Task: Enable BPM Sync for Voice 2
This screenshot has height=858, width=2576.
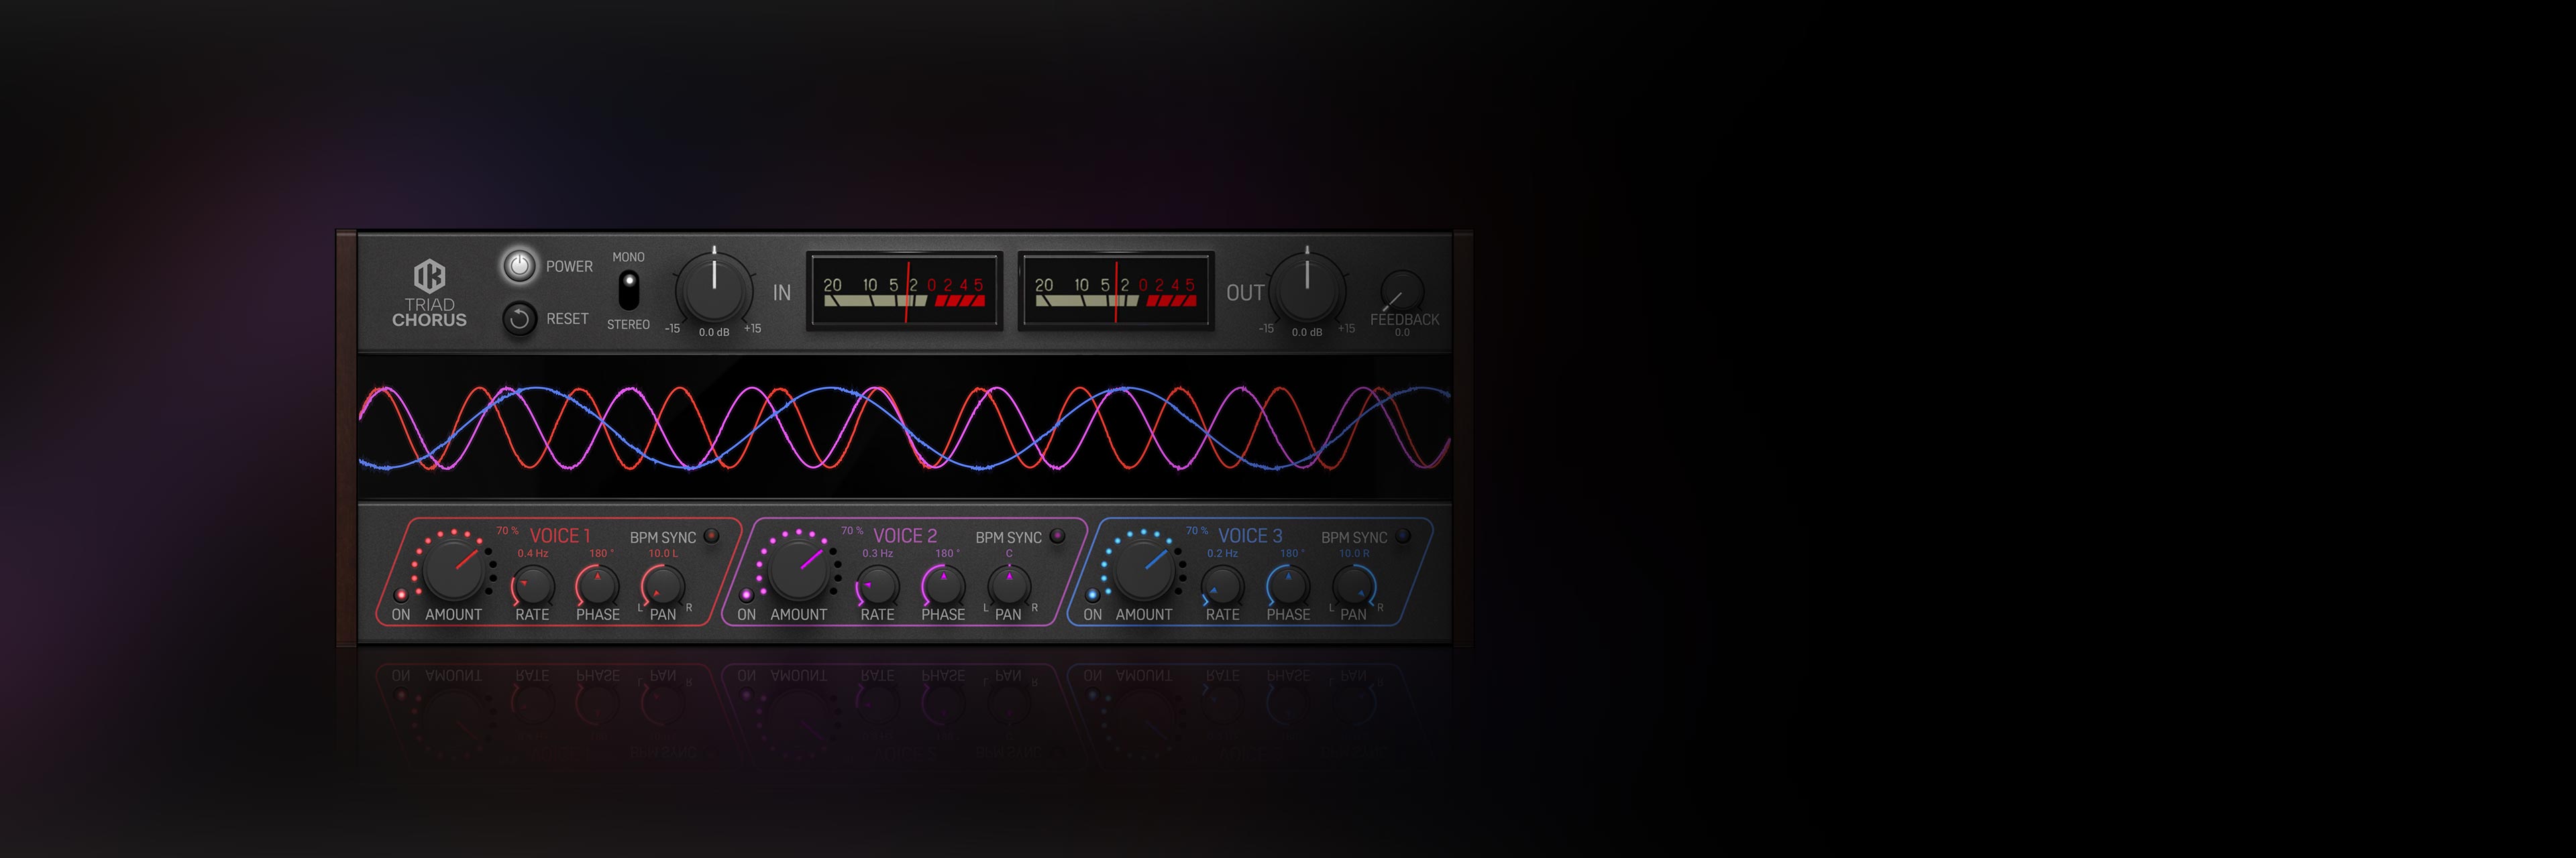Action: coord(1057,536)
